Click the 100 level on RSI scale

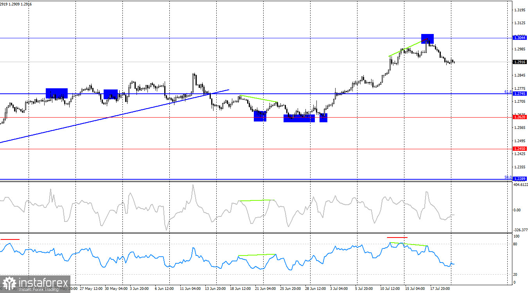click(516, 236)
